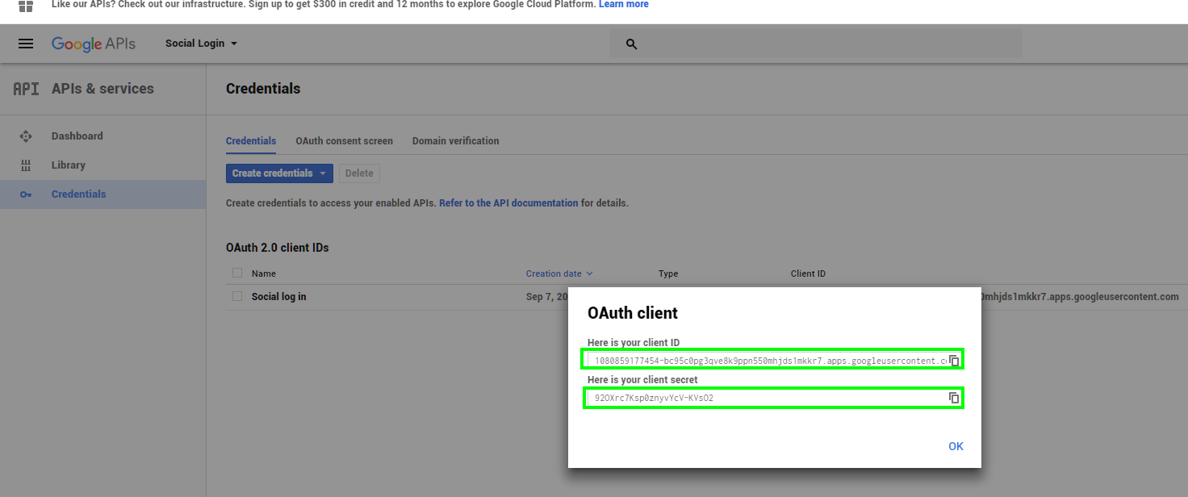
Task: Click the Dashboard sidebar icon
Action: click(26, 136)
